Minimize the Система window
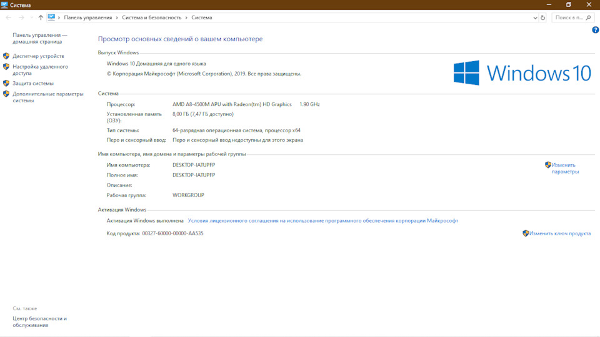The width and height of the screenshot is (600, 337). tap(549, 4)
